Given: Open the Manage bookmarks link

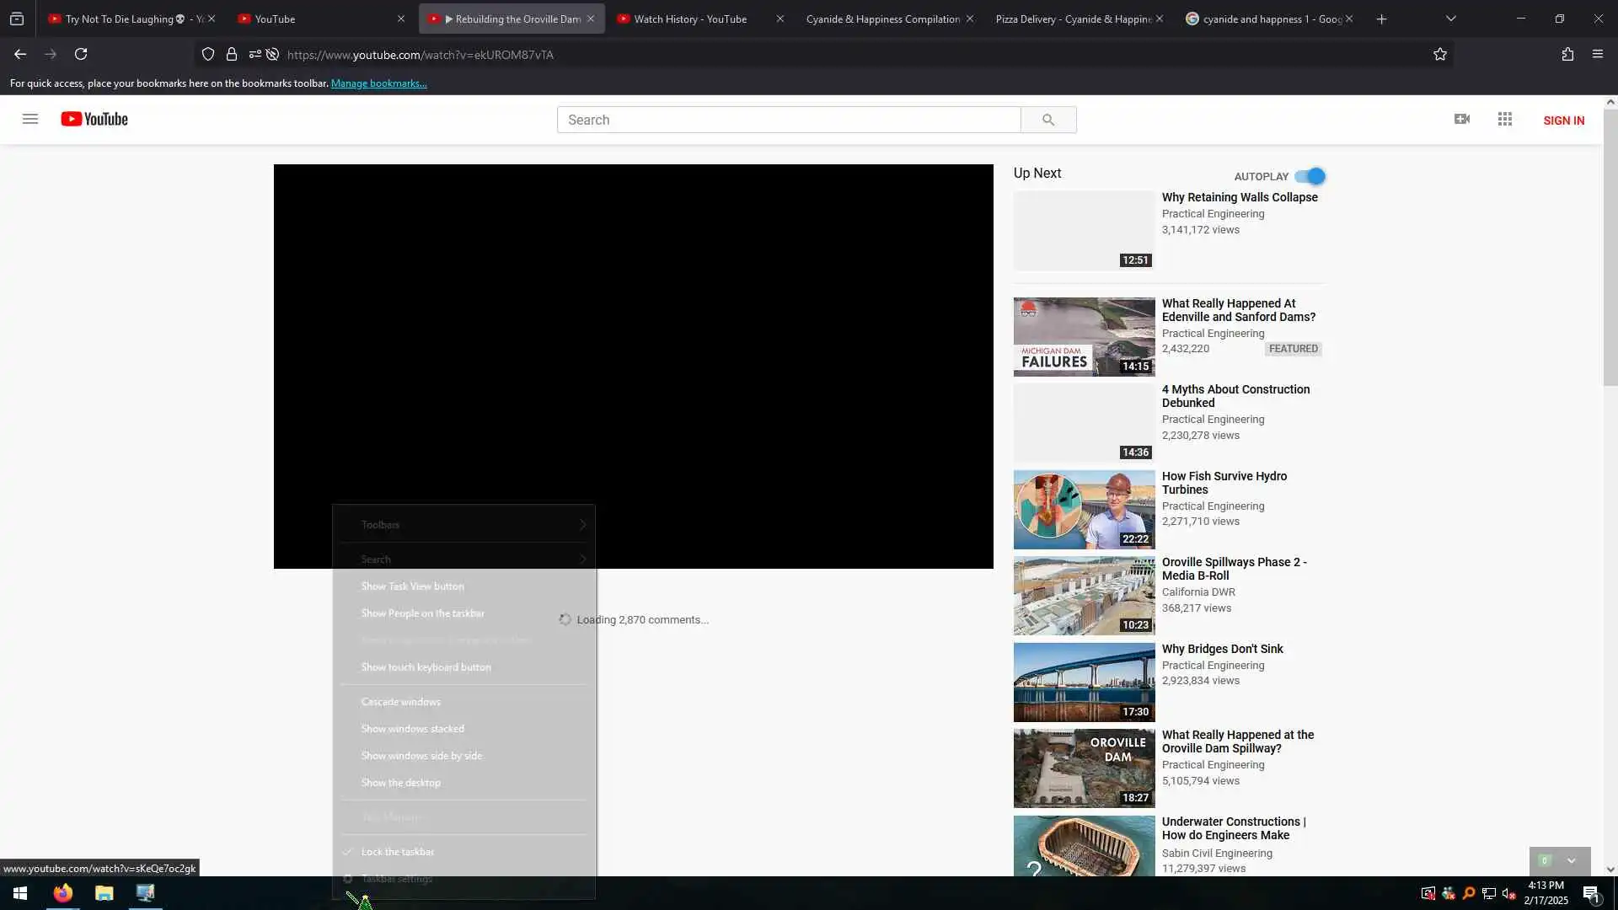Looking at the screenshot, I should click(378, 83).
